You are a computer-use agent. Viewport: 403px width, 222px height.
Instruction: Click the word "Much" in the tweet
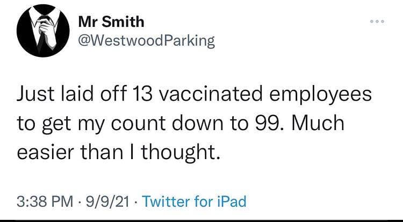click(x=318, y=123)
